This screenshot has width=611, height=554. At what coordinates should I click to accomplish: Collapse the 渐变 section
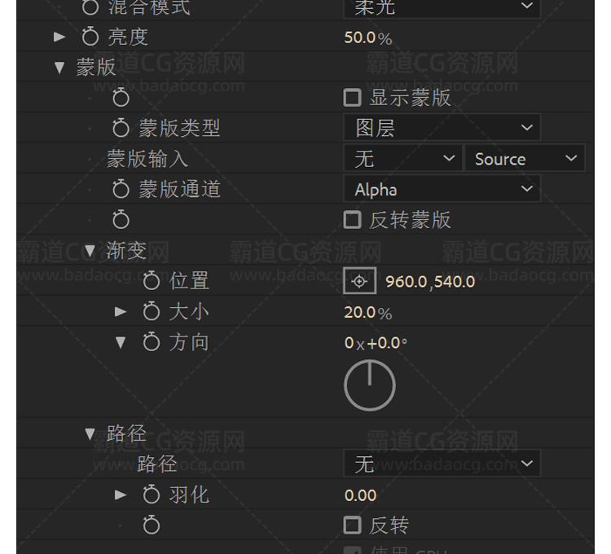click(90, 250)
